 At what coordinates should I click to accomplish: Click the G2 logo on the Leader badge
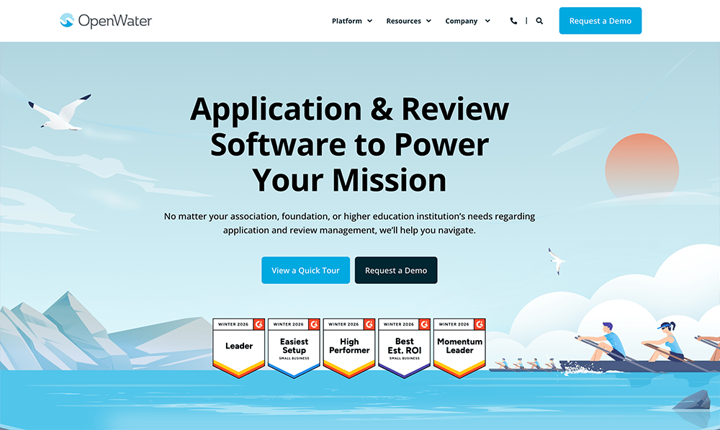click(258, 324)
